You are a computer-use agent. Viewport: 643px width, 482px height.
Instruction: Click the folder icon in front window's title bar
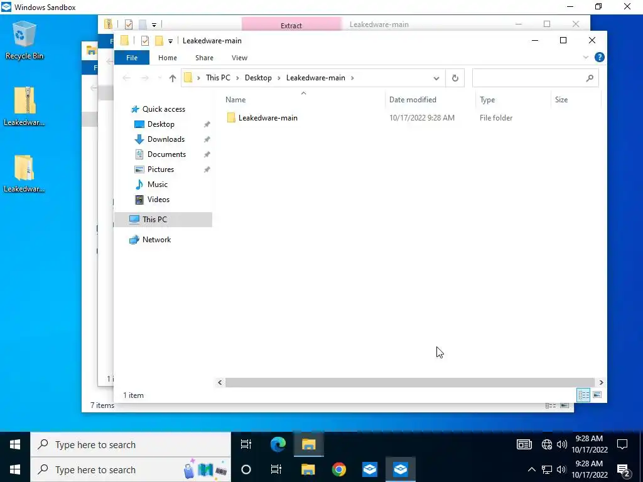pyautogui.click(x=125, y=40)
